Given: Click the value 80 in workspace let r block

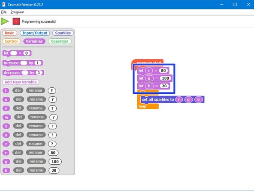Looking at the screenshot, I should 163,71.
